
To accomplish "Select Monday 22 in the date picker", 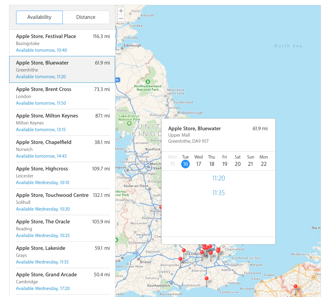I will (264, 161).
